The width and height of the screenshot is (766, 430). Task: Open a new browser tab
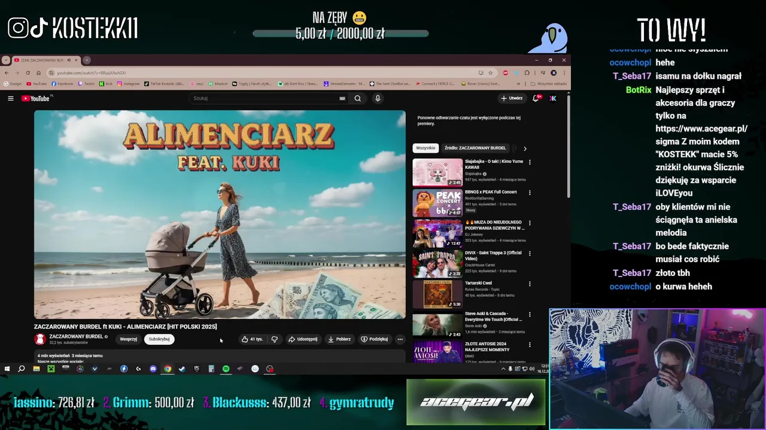(87, 60)
